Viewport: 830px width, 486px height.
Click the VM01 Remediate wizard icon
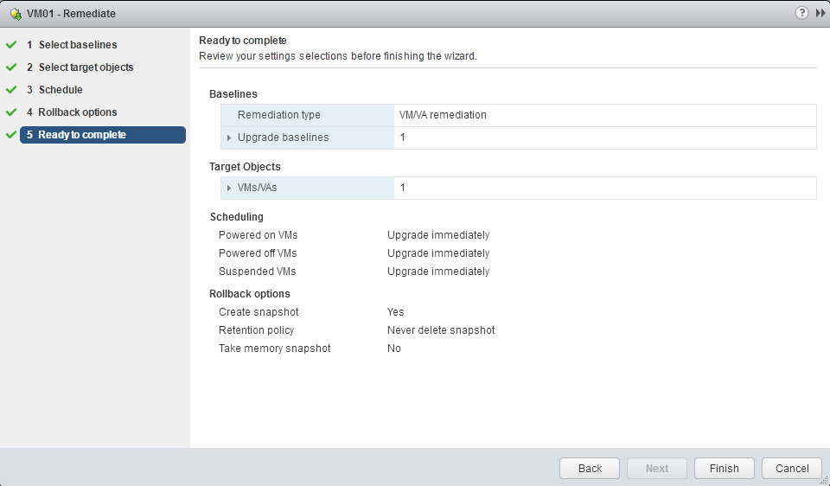coord(16,14)
